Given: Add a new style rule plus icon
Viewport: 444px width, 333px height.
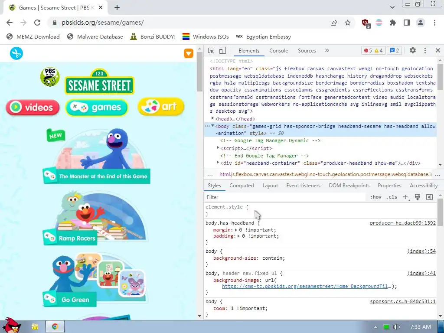Looking at the screenshot, I should (406, 197).
